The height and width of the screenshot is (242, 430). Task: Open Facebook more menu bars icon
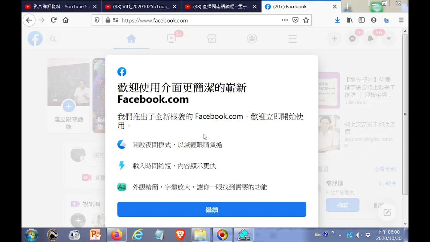coord(292,39)
